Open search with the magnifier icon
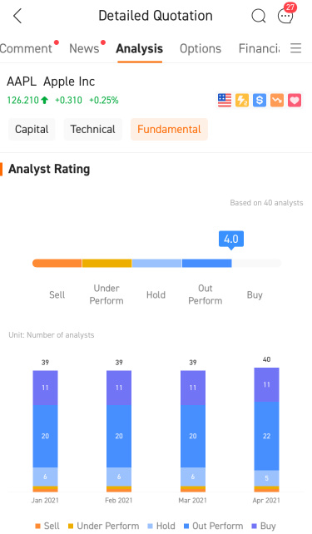 point(259,16)
